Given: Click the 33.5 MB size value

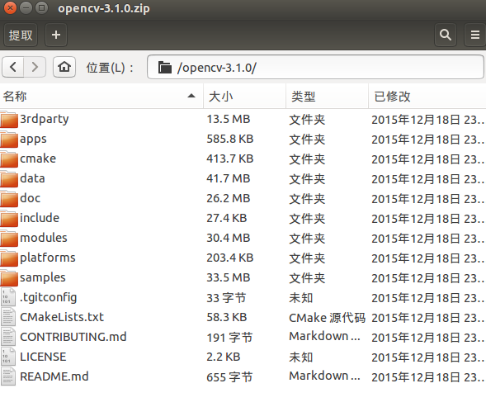Looking at the screenshot, I should [x=229, y=277].
